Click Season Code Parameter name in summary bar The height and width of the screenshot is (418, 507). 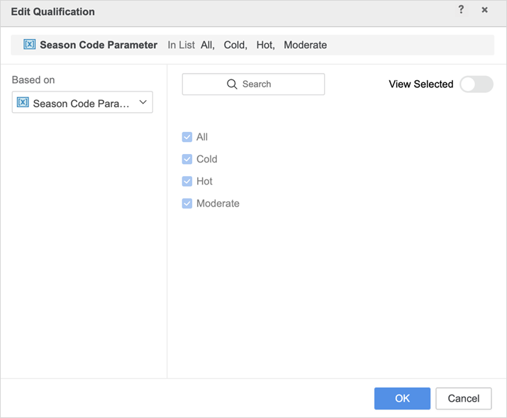coord(98,45)
